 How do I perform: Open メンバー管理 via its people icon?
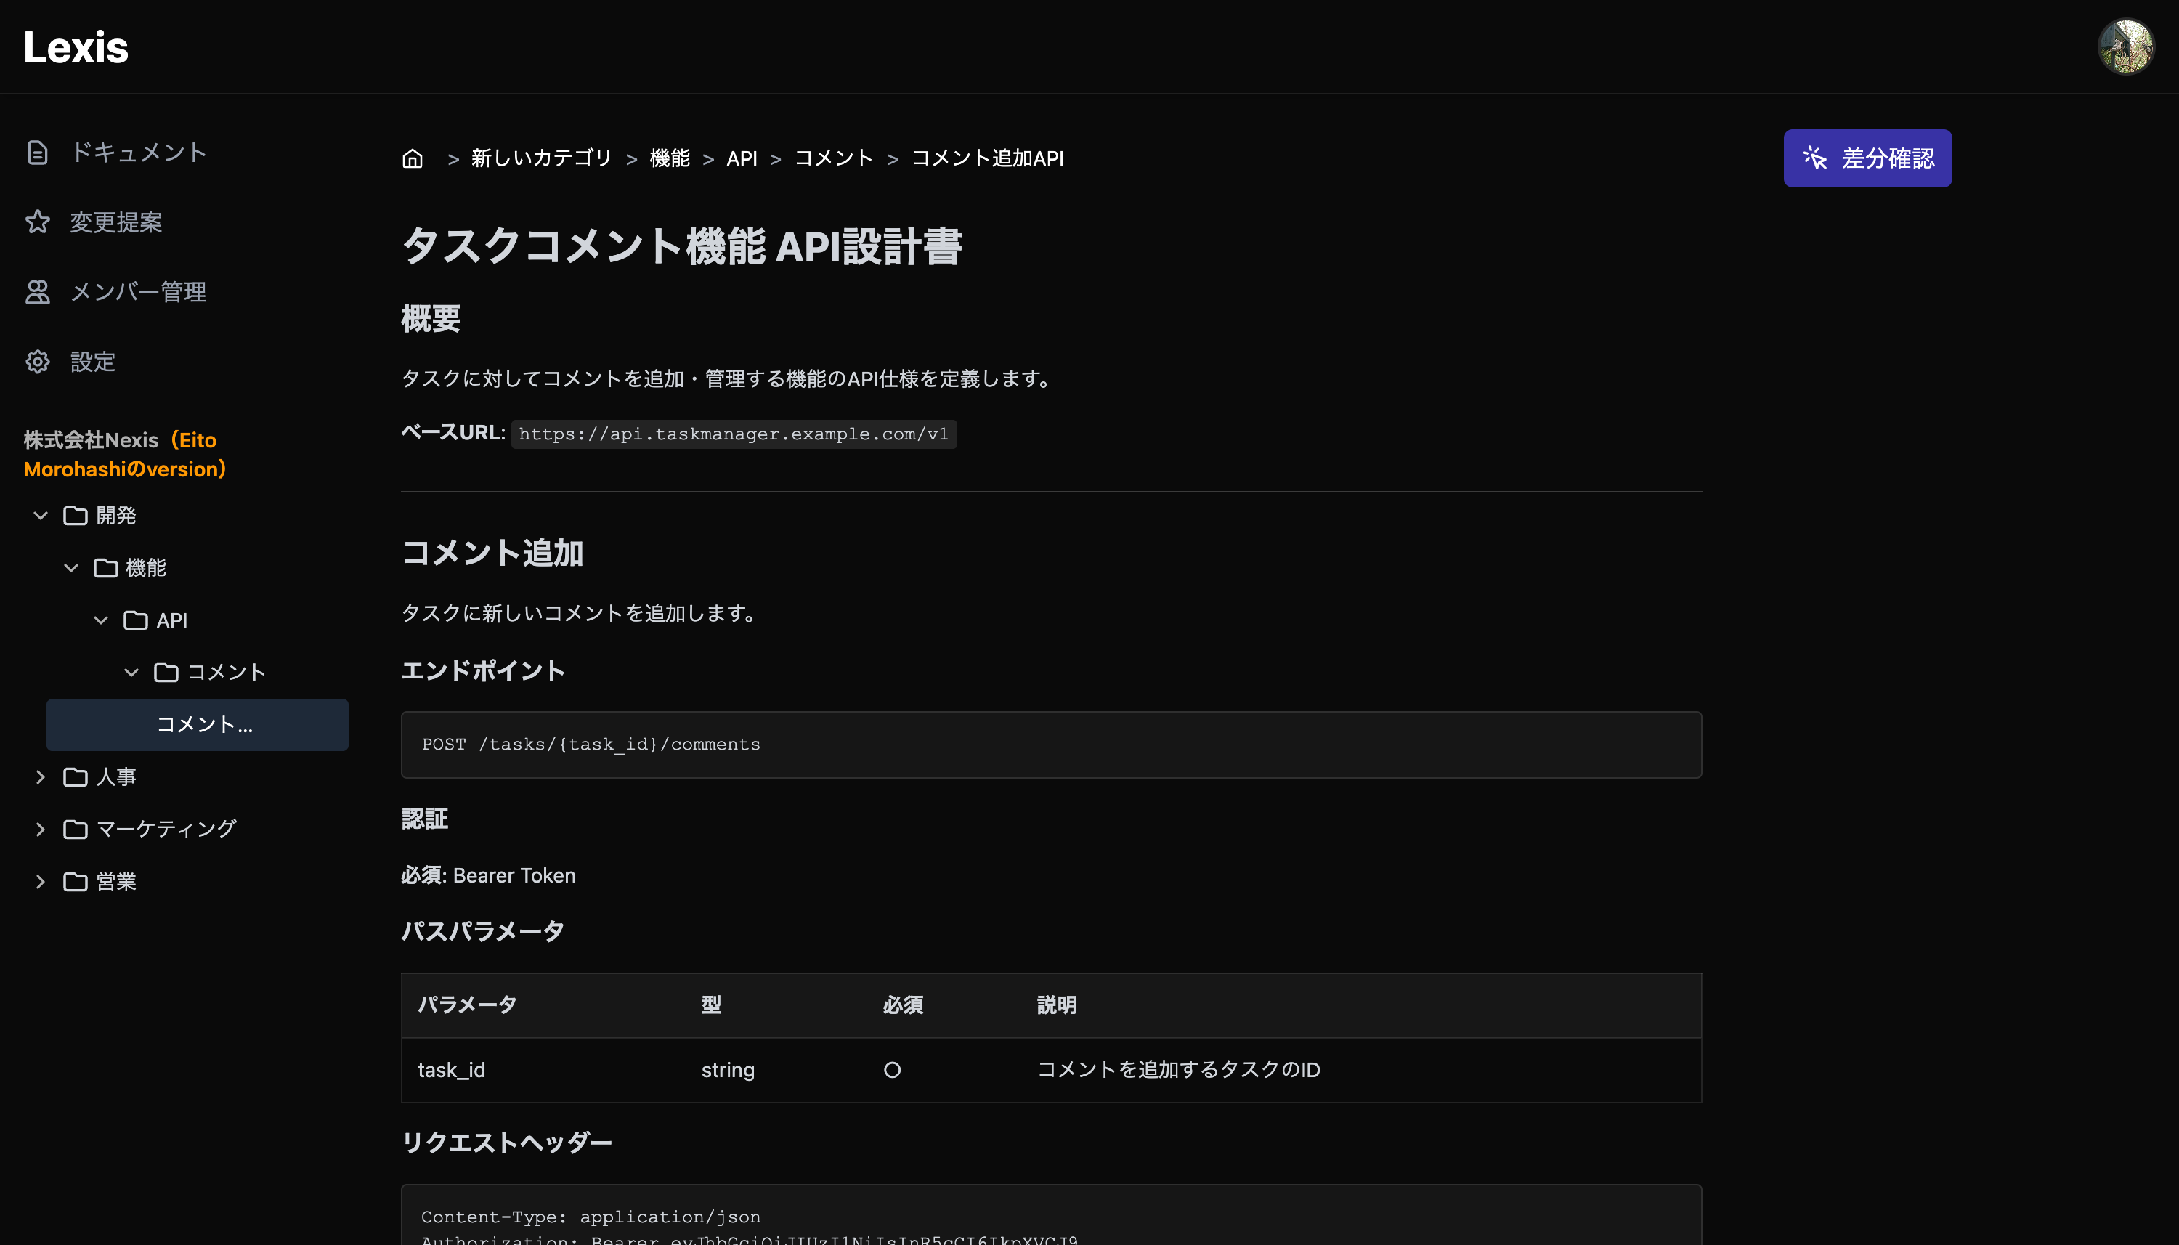38,291
